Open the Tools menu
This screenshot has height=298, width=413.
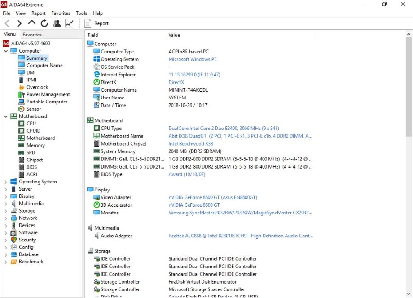pos(81,13)
